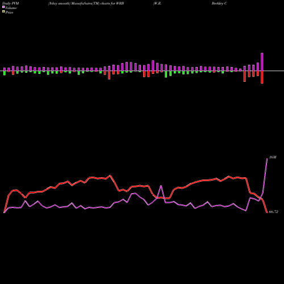The width and height of the screenshot is (284, 284).
Task: Click the '66.72' price end label
Action: coord(274,212)
